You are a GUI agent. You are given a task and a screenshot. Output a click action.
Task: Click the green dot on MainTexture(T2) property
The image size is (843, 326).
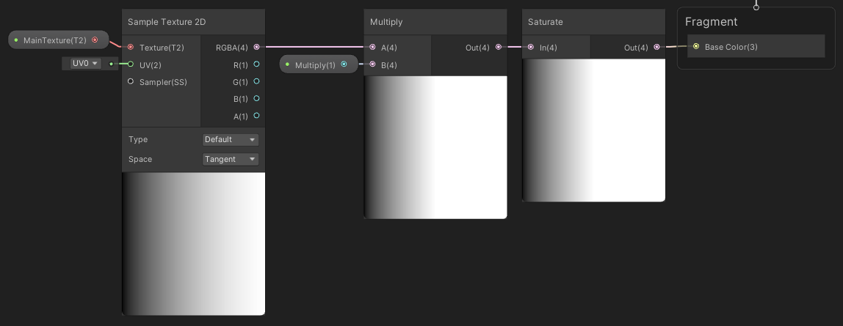(x=16, y=40)
